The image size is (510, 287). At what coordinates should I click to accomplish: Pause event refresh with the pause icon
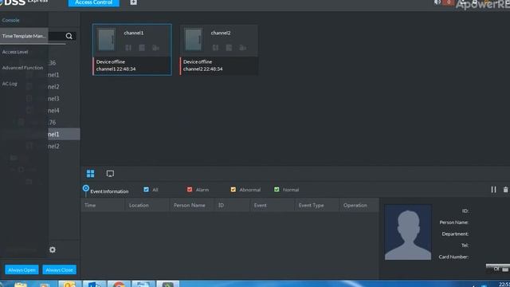pyautogui.click(x=493, y=190)
